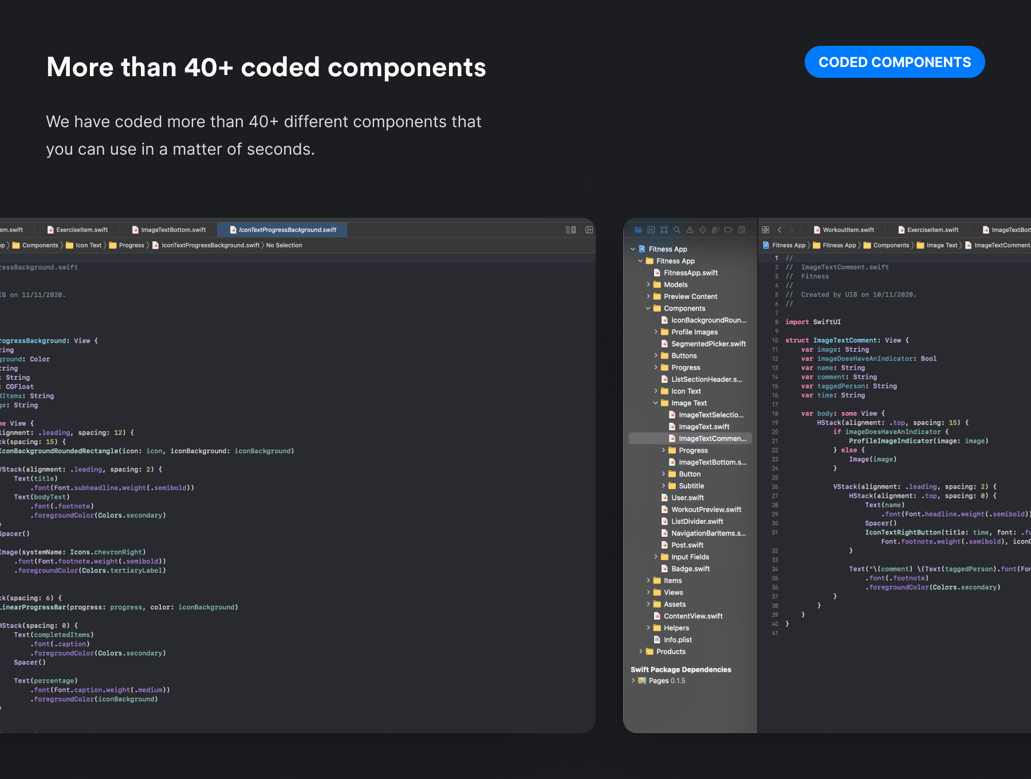This screenshot has width=1031, height=779.
Task: Click the related items grid icon
Action: [765, 230]
